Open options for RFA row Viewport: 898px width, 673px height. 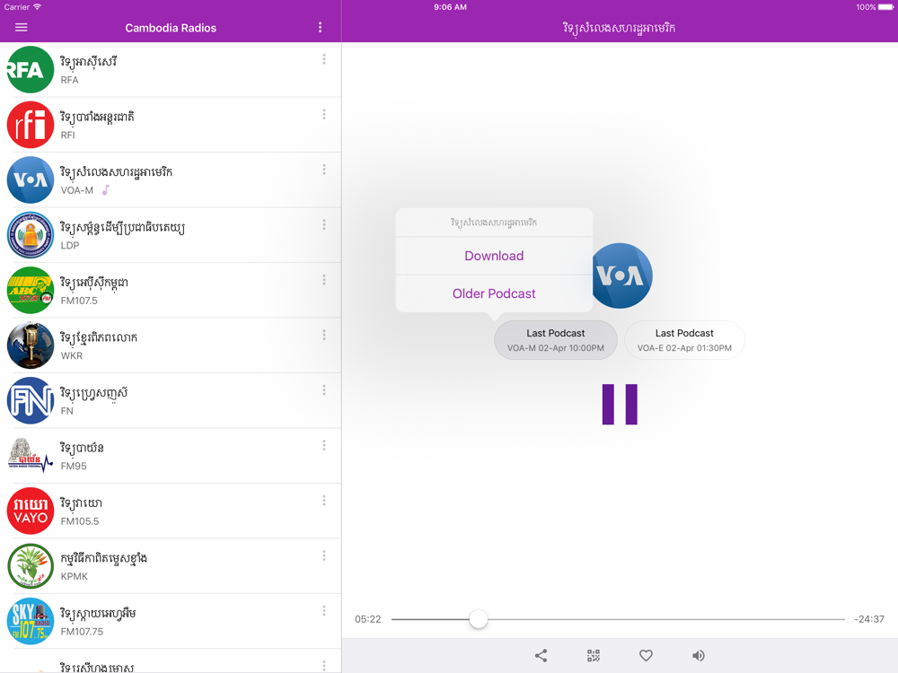coord(324,59)
